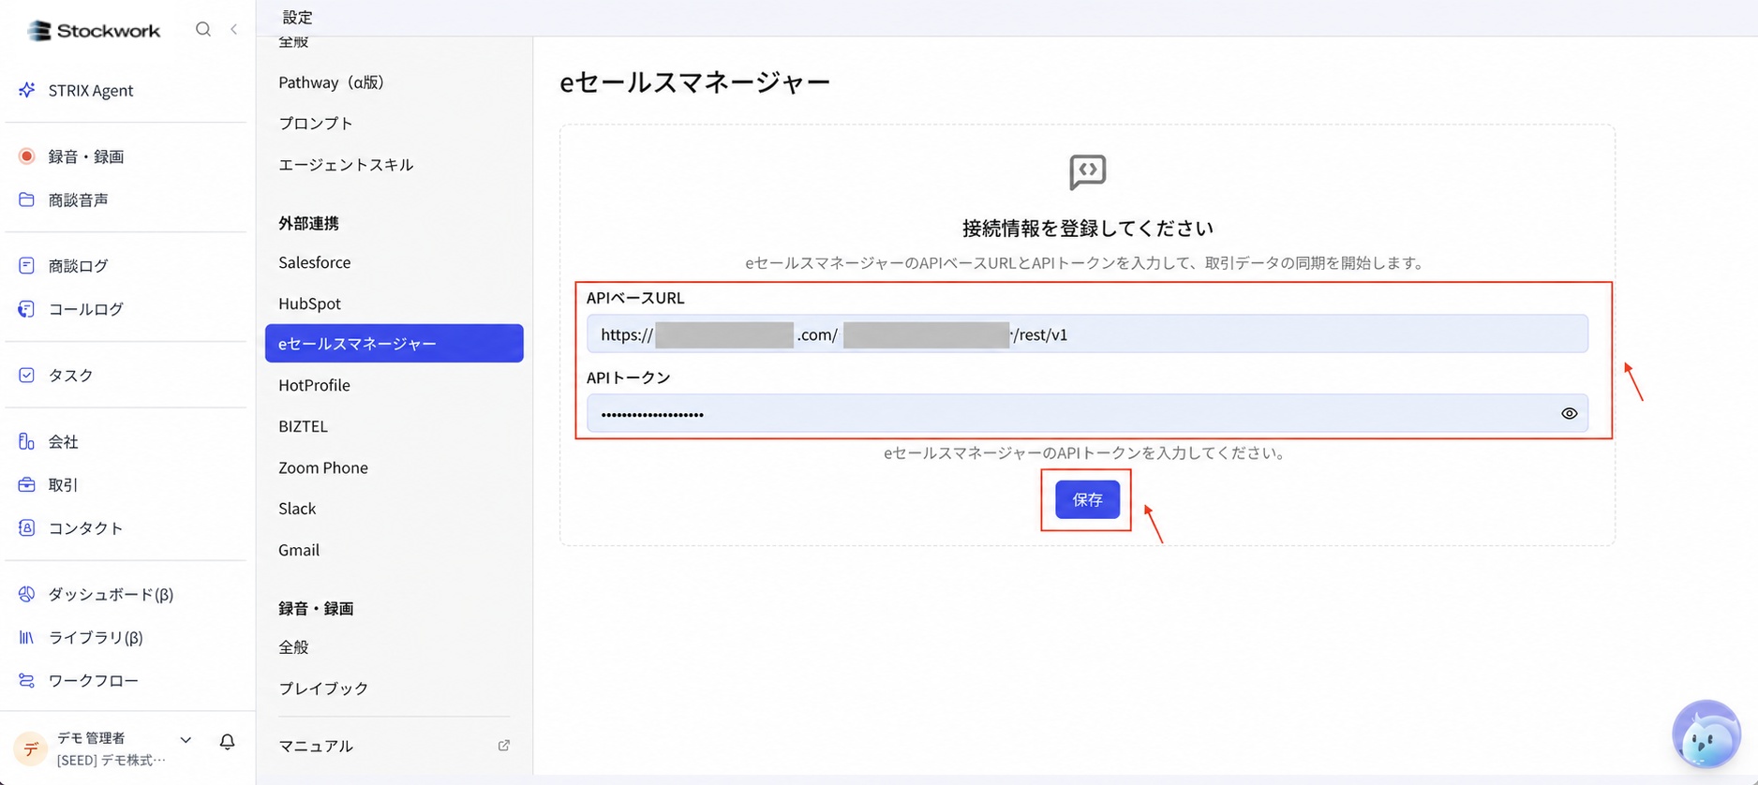Click the [SEED] デモ株式 company label

tap(112, 760)
